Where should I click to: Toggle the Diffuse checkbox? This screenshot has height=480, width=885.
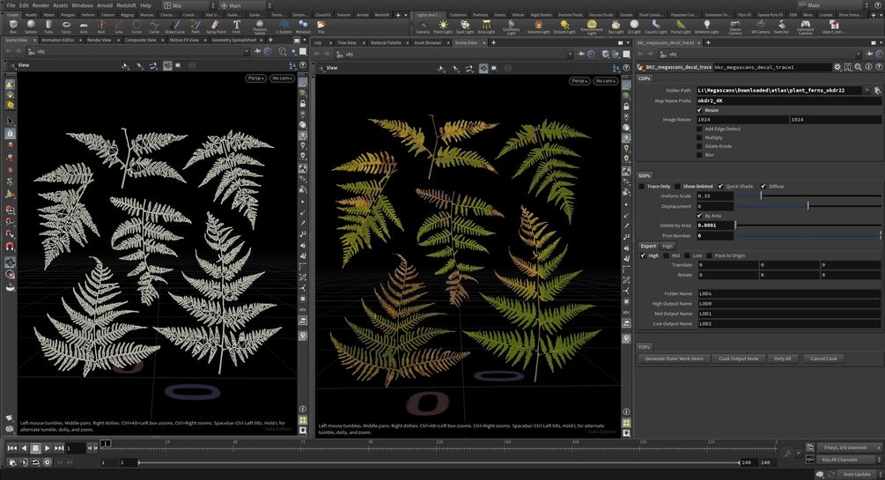[x=763, y=187]
